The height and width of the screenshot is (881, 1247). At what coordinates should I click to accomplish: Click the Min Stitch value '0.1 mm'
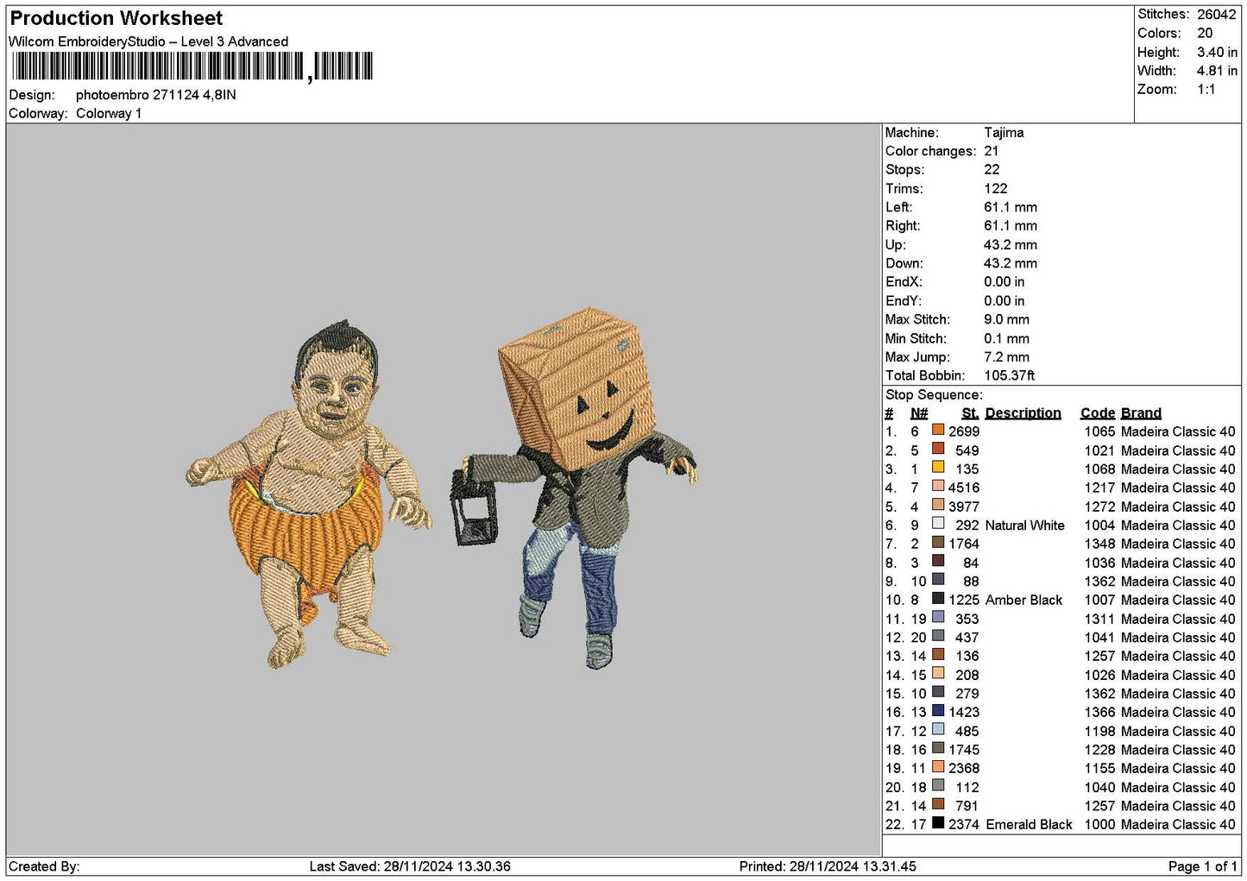(x=1006, y=338)
